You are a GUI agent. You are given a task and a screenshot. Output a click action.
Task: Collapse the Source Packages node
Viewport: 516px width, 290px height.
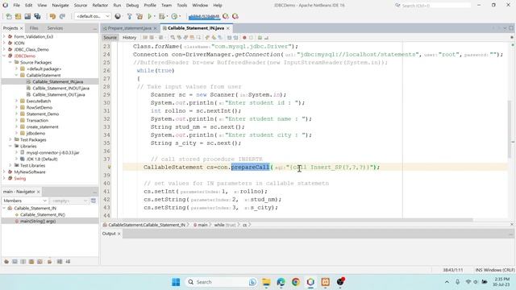[x=10, y=62]
